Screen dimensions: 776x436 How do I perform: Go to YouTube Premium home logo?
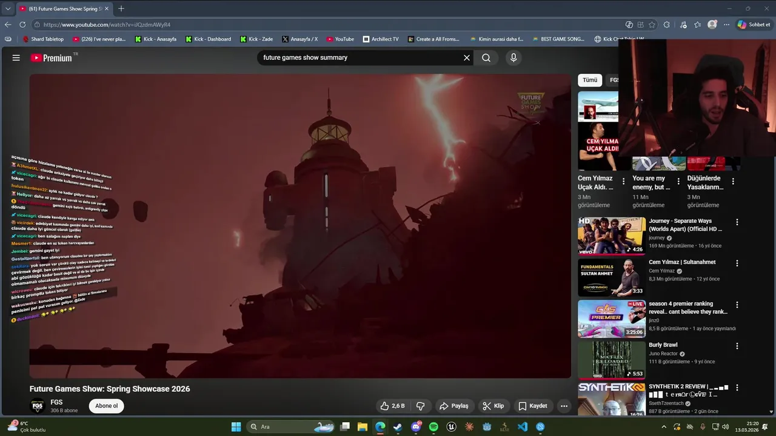click(x=52, y=58)
